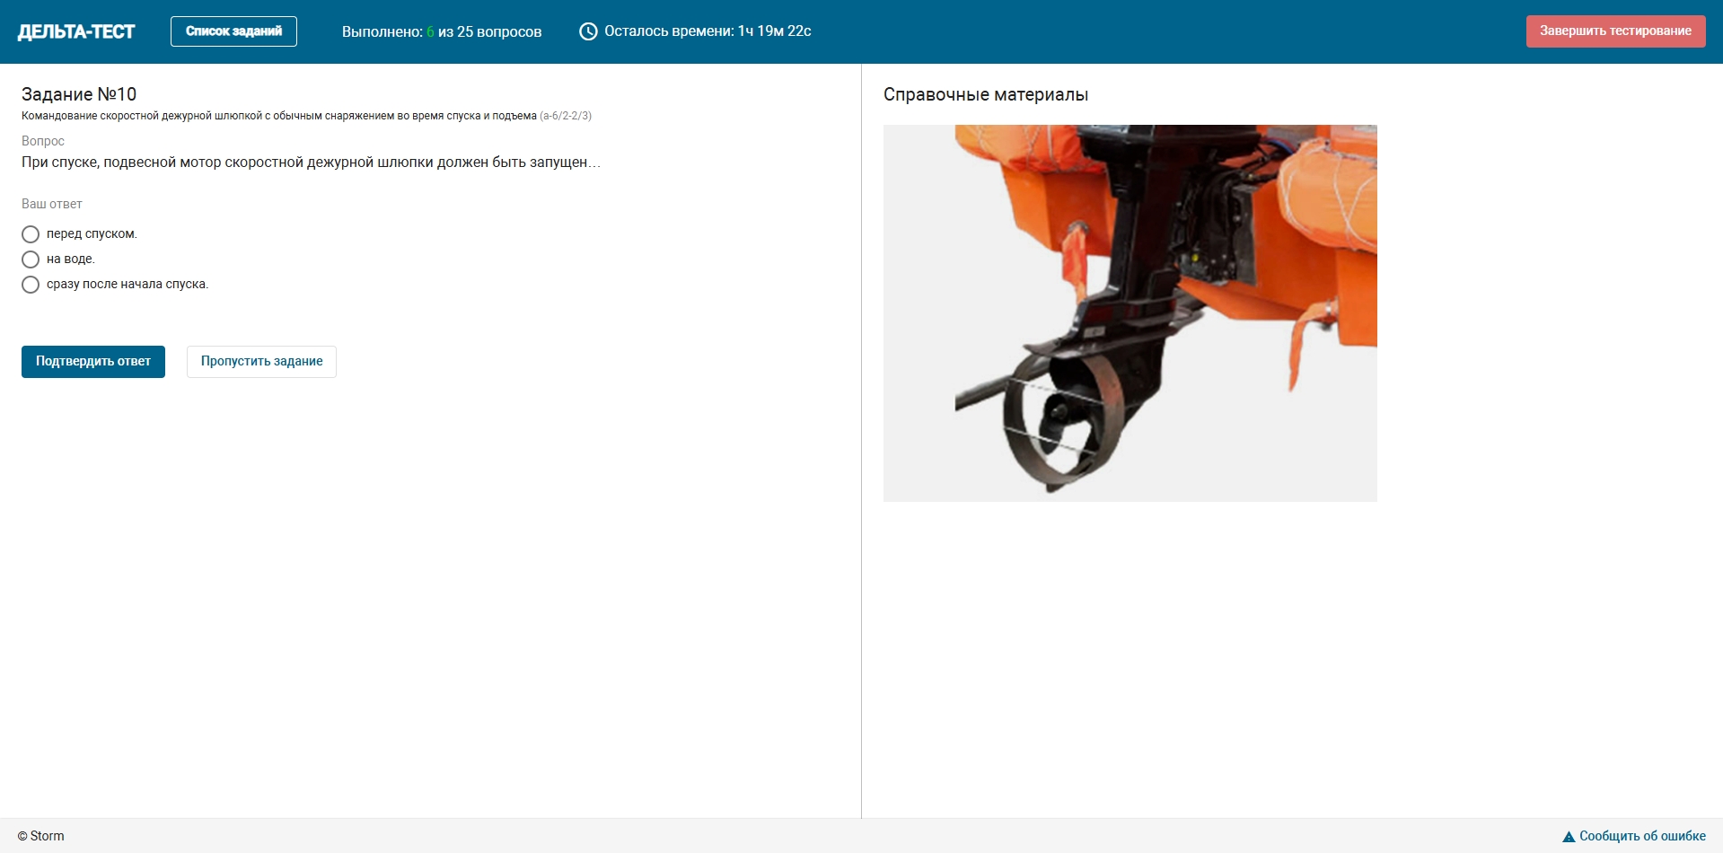
Task: Click the Задание №10 heading
Action: [79, 94]
